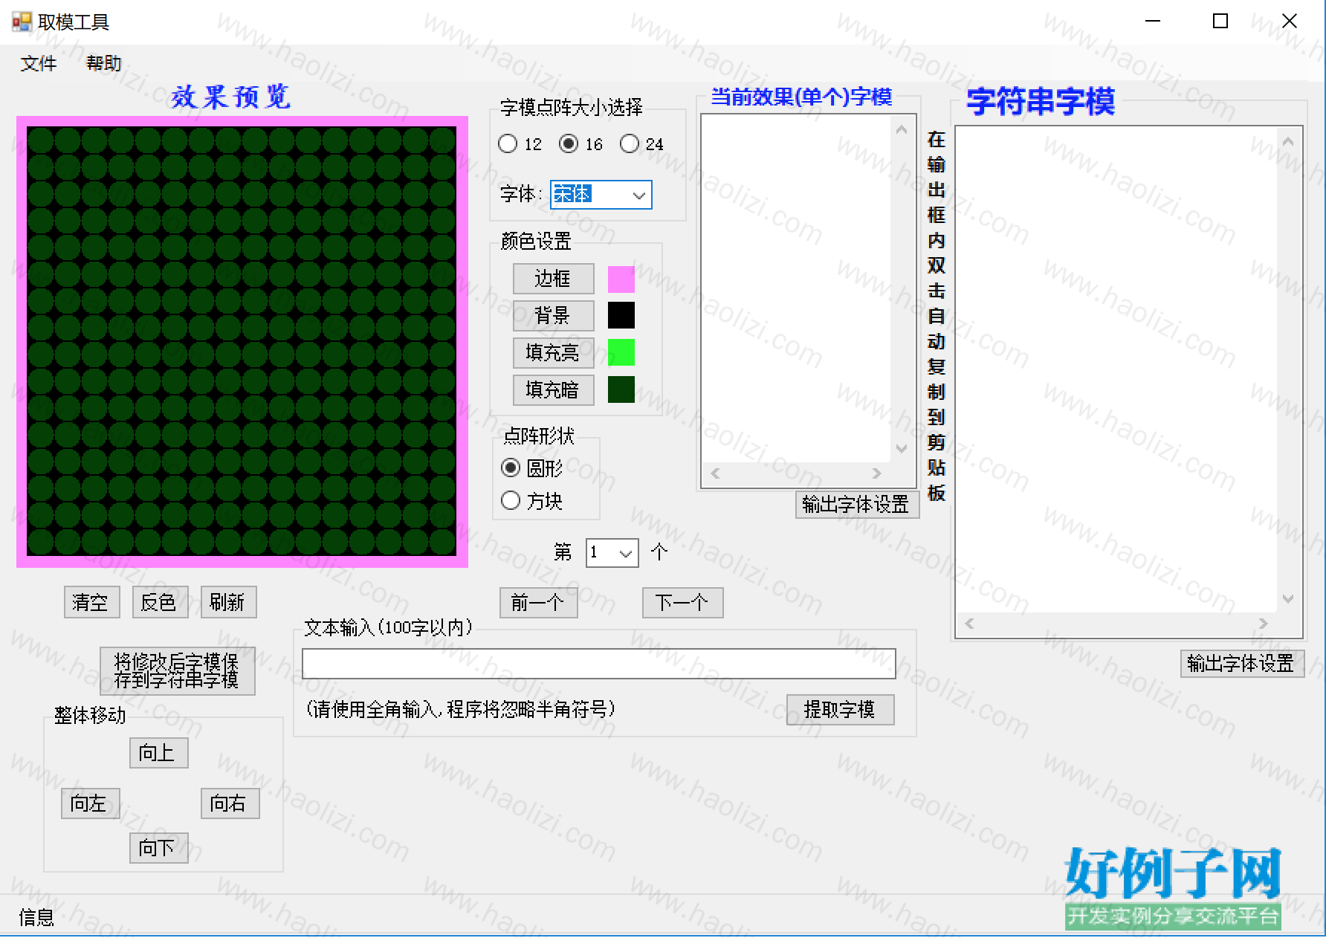The width and height of the screenshot is (1326, 938).
Task: Open the 帮助 menu
Action: [104, 63]
